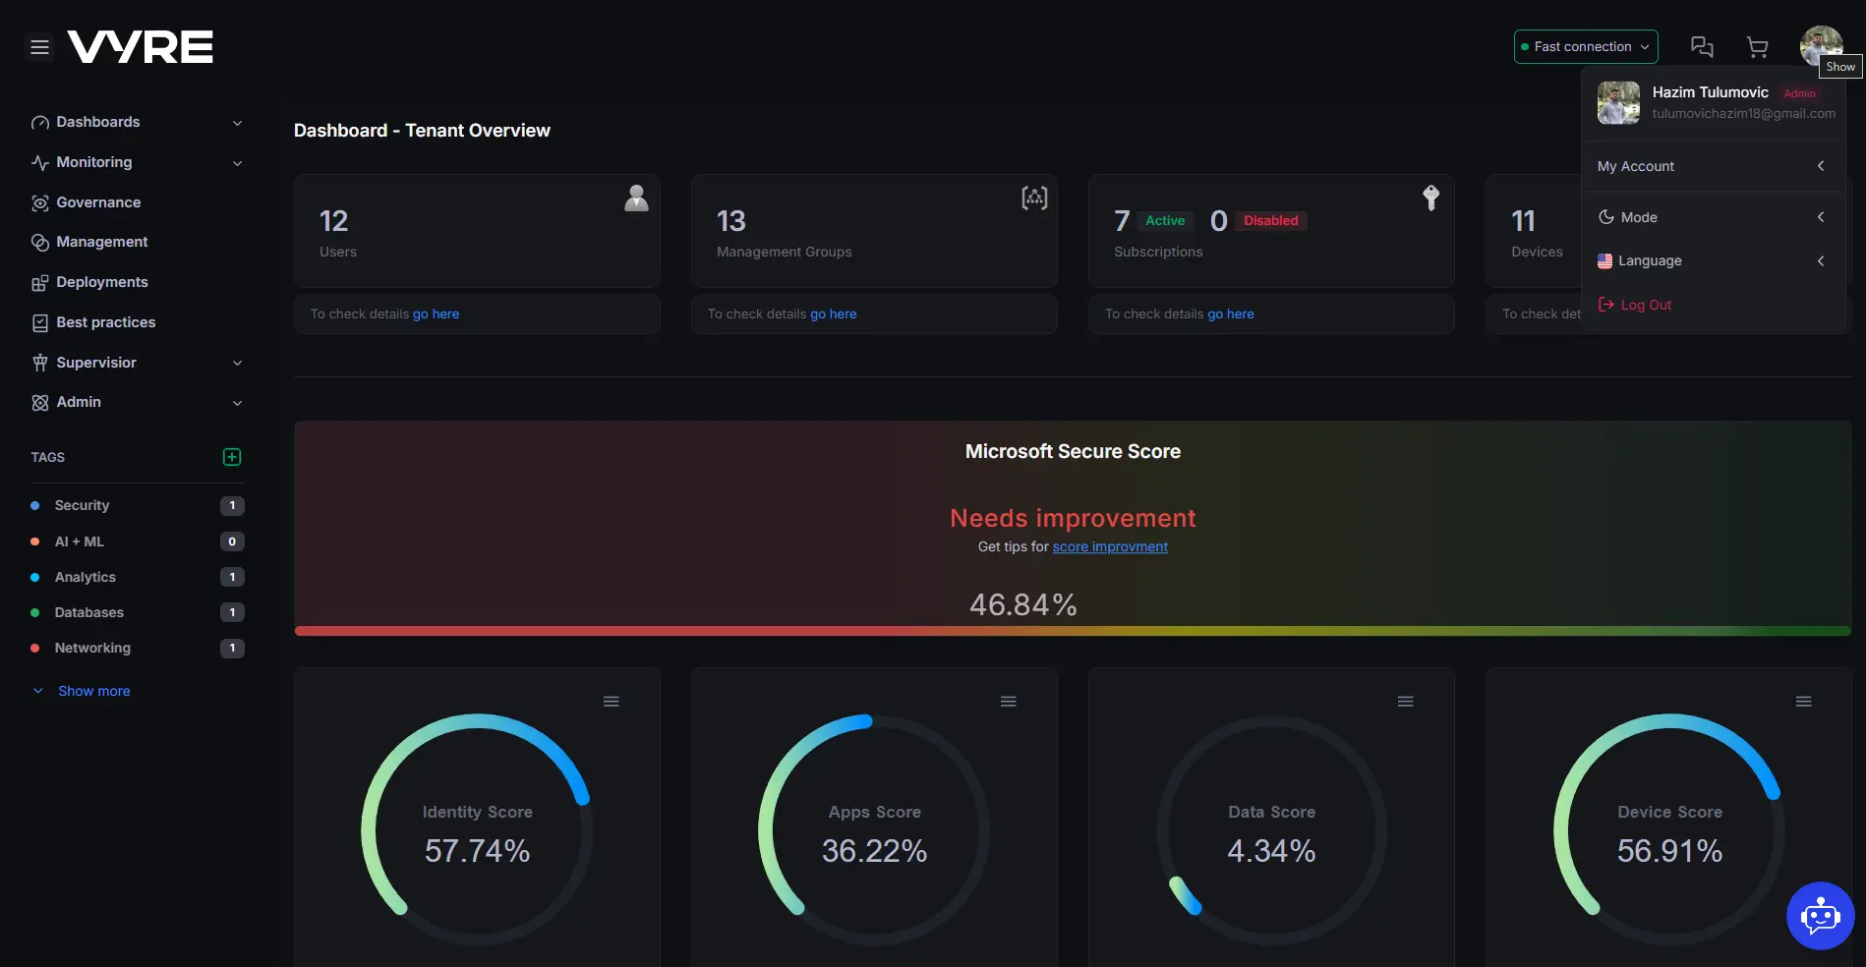Click the Admin role badge
Image resolution: width=1866 pixels, height=967 pixels.
coord(1799,93)
